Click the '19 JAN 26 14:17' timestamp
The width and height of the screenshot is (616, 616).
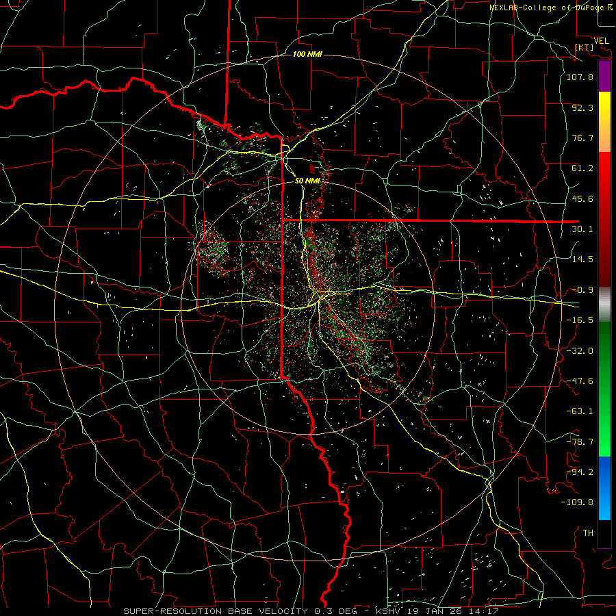452,611
